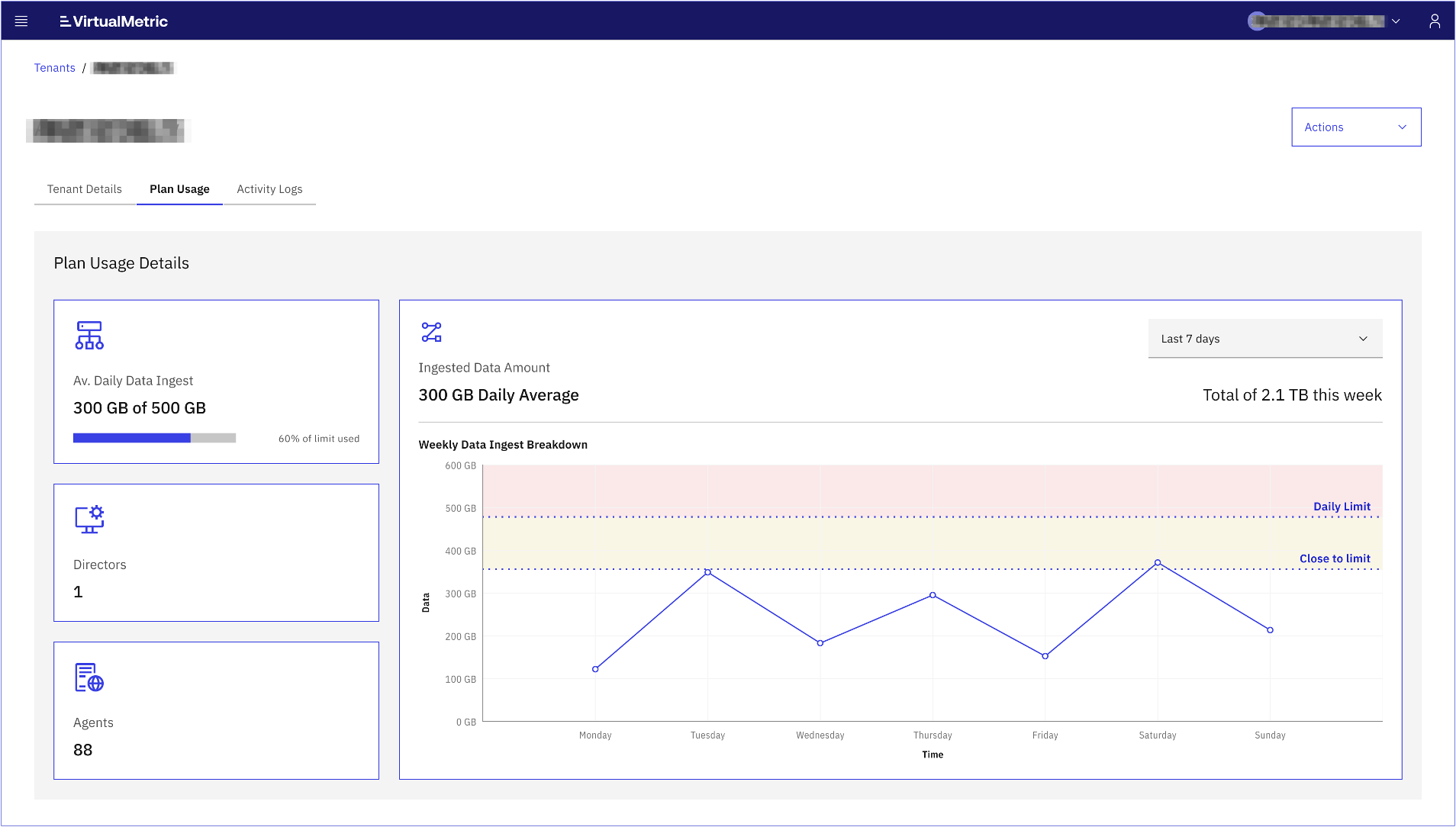This screenshot has height=827, width=1456.
Task: Select the Plan Usage tab
Action: click(x=179, y=188)
